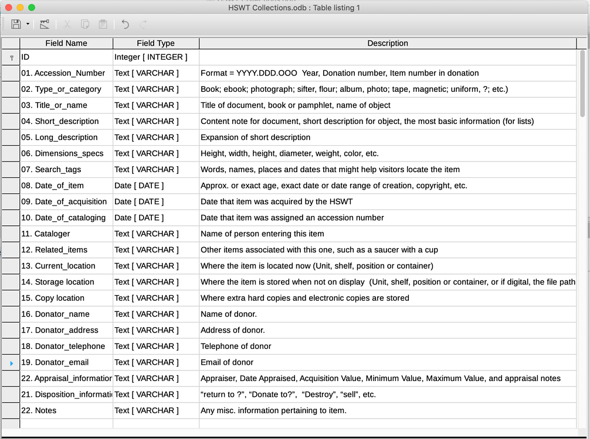Click the primary key icon on the ID row
The width and height of the screenshot is (590, 439).
tap(11, 57)
